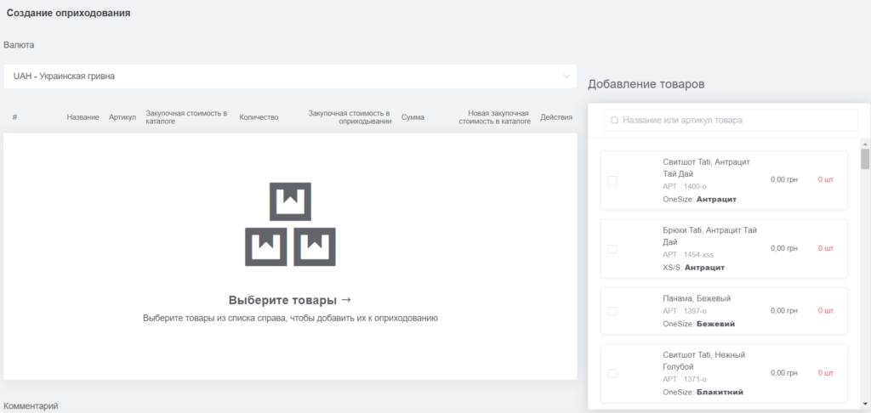871x413 pixels.
Task: Click article code 1371-о
Action: click(695, 379)
